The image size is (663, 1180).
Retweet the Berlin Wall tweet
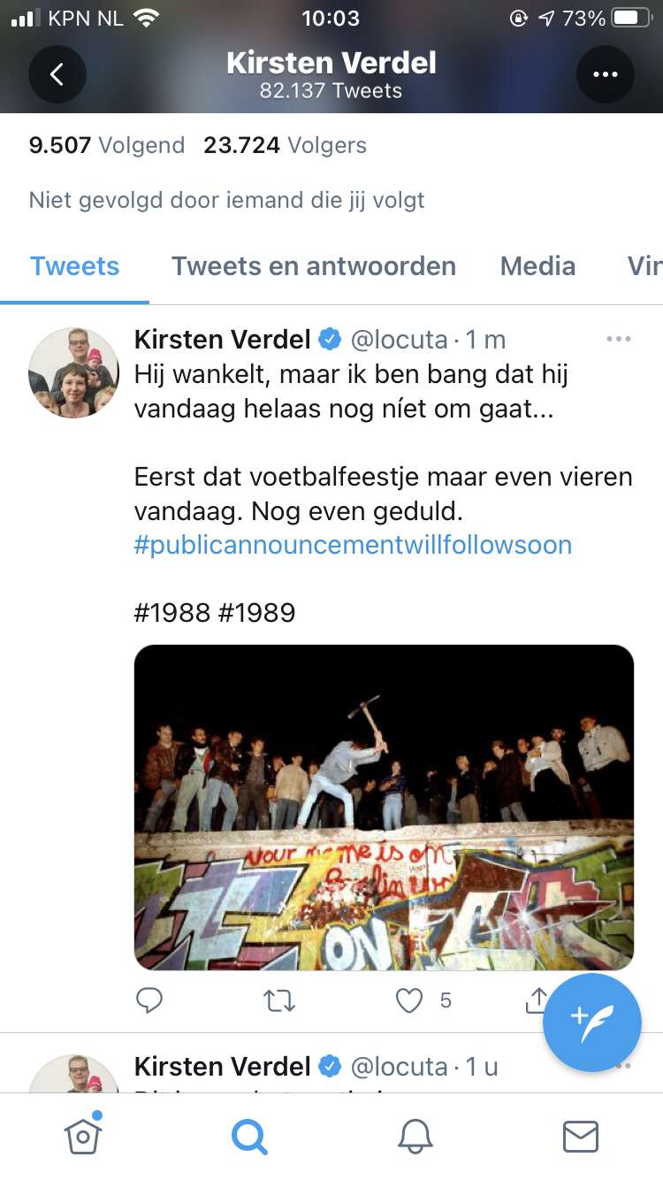(x=279, y=1000)
